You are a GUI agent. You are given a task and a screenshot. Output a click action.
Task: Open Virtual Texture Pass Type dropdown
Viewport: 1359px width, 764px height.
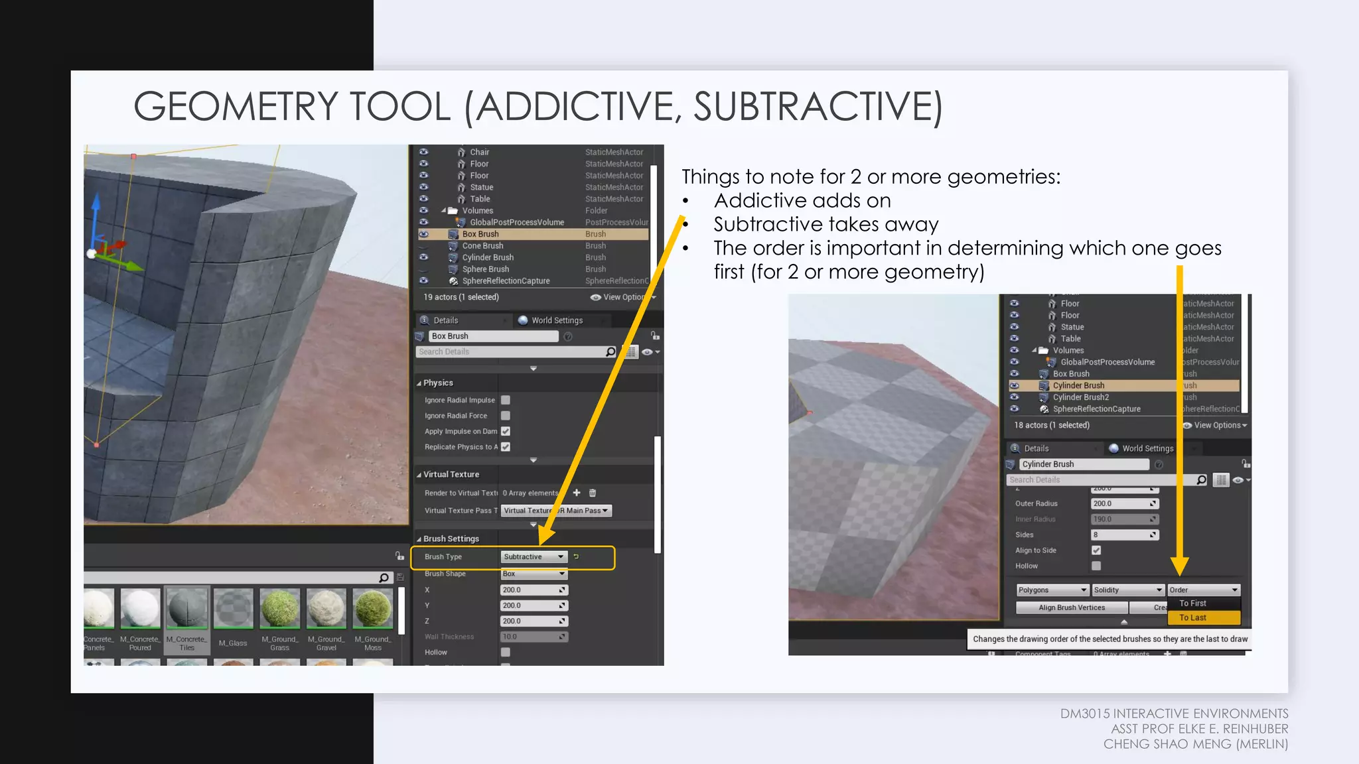tap(556, 511)
